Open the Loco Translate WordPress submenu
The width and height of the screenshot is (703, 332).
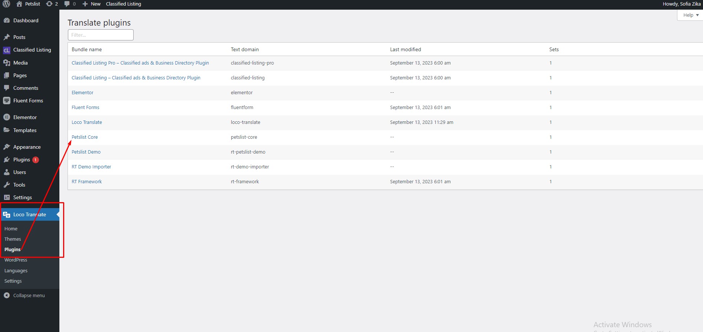click(x=16, y=260)
